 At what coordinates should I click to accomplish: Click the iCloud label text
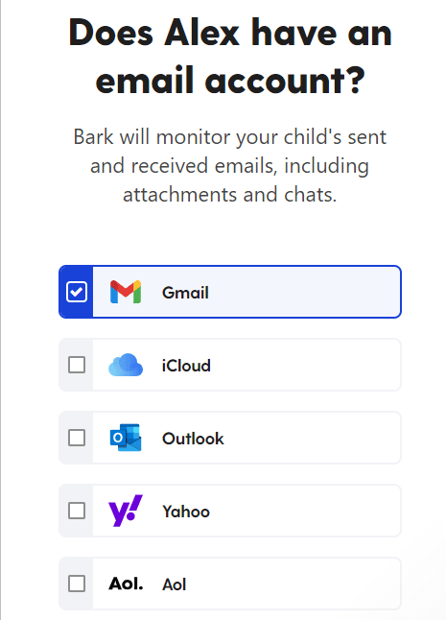click(186, 366)
